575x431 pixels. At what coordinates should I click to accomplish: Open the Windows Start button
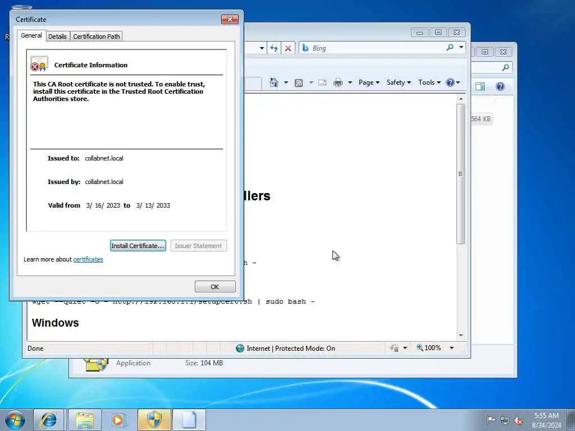(15, 420)
